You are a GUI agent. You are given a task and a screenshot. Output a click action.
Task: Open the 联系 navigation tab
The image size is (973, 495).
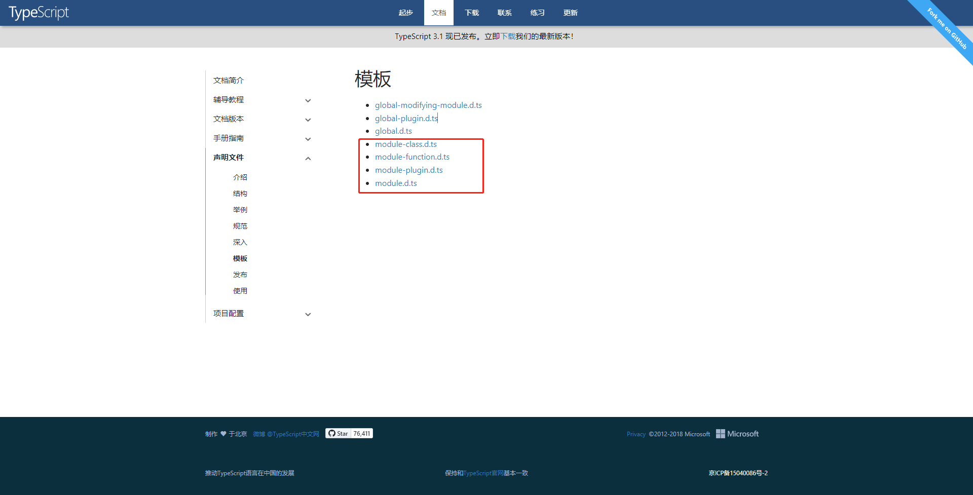click(x=505, y=13)
